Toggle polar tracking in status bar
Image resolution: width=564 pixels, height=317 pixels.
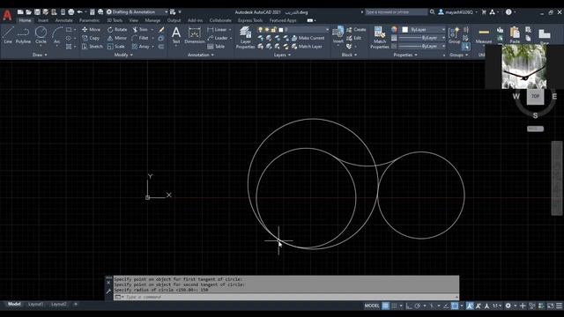pos(417,306)
